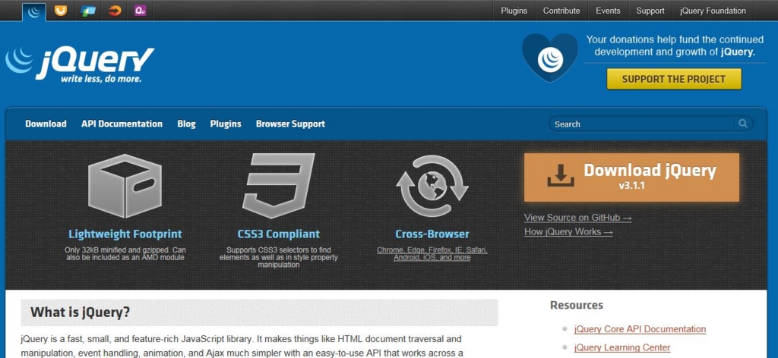Go to the Download nav item
The height and width of the screenshot is (358, 778).
coord(46,124)
